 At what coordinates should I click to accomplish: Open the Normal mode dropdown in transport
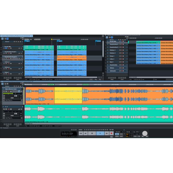[129, 132]
